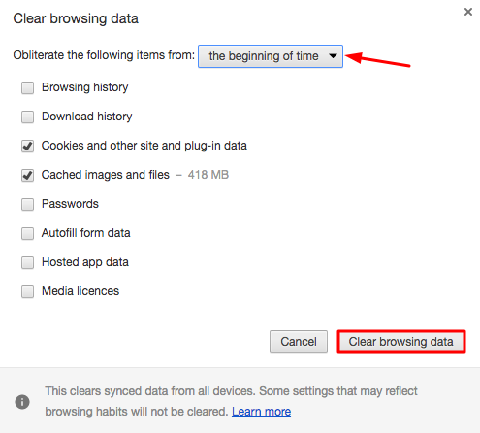Open 'the beginning of time' dropdown
The width and height of the screenshot is (480, 433).
pos(271,56)
